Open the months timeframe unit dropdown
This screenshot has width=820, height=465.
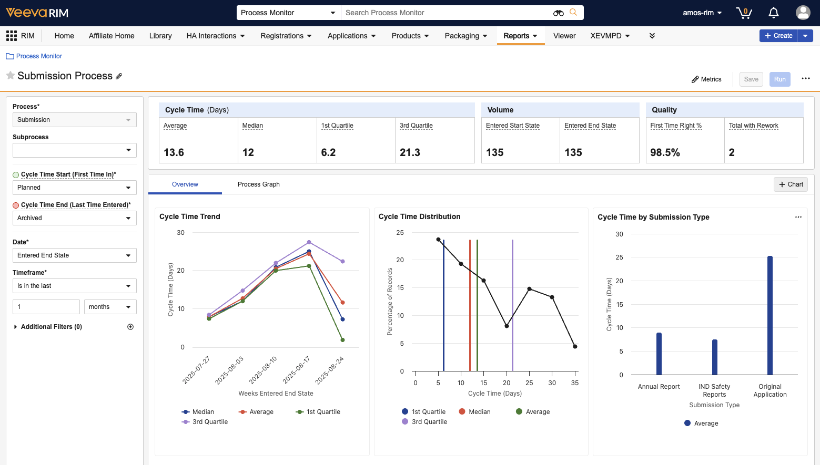point(110,307)
